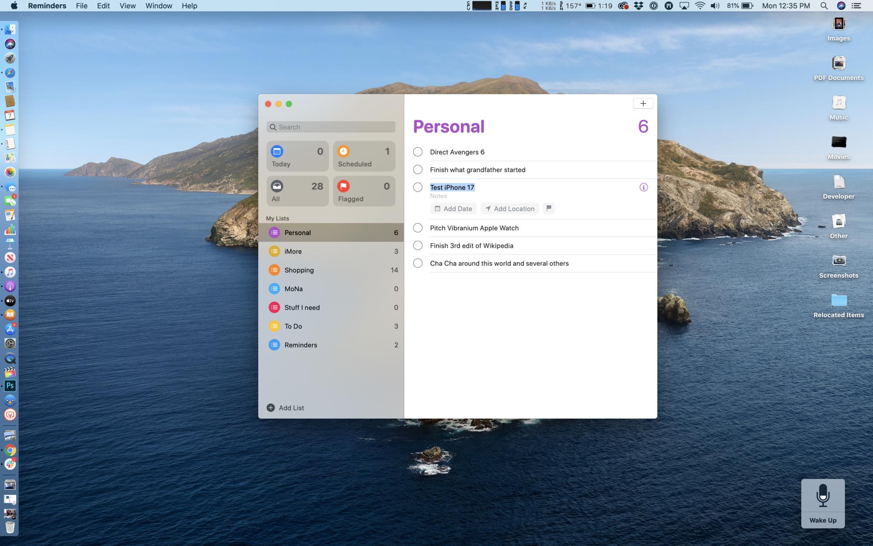Select the Shopping list
The width and height of the screenshot is (873, 546).
click(331, 270)
